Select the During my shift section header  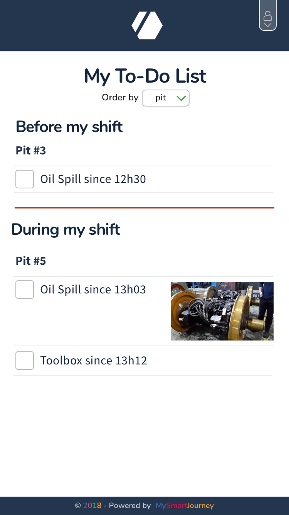point(66,229)
